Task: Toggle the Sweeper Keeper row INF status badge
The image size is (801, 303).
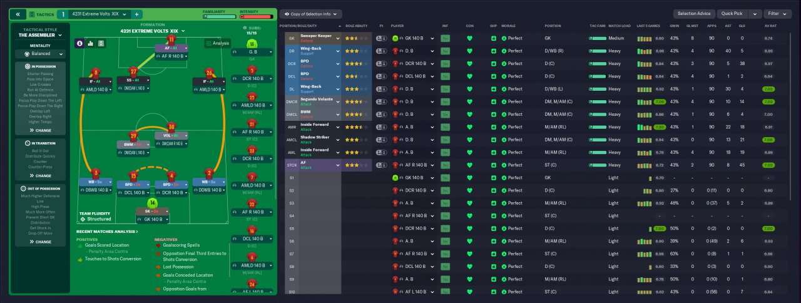Action: [x=445, y=38]
